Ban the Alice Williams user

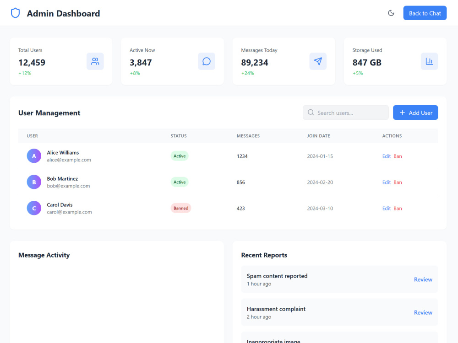click(398, 156)
